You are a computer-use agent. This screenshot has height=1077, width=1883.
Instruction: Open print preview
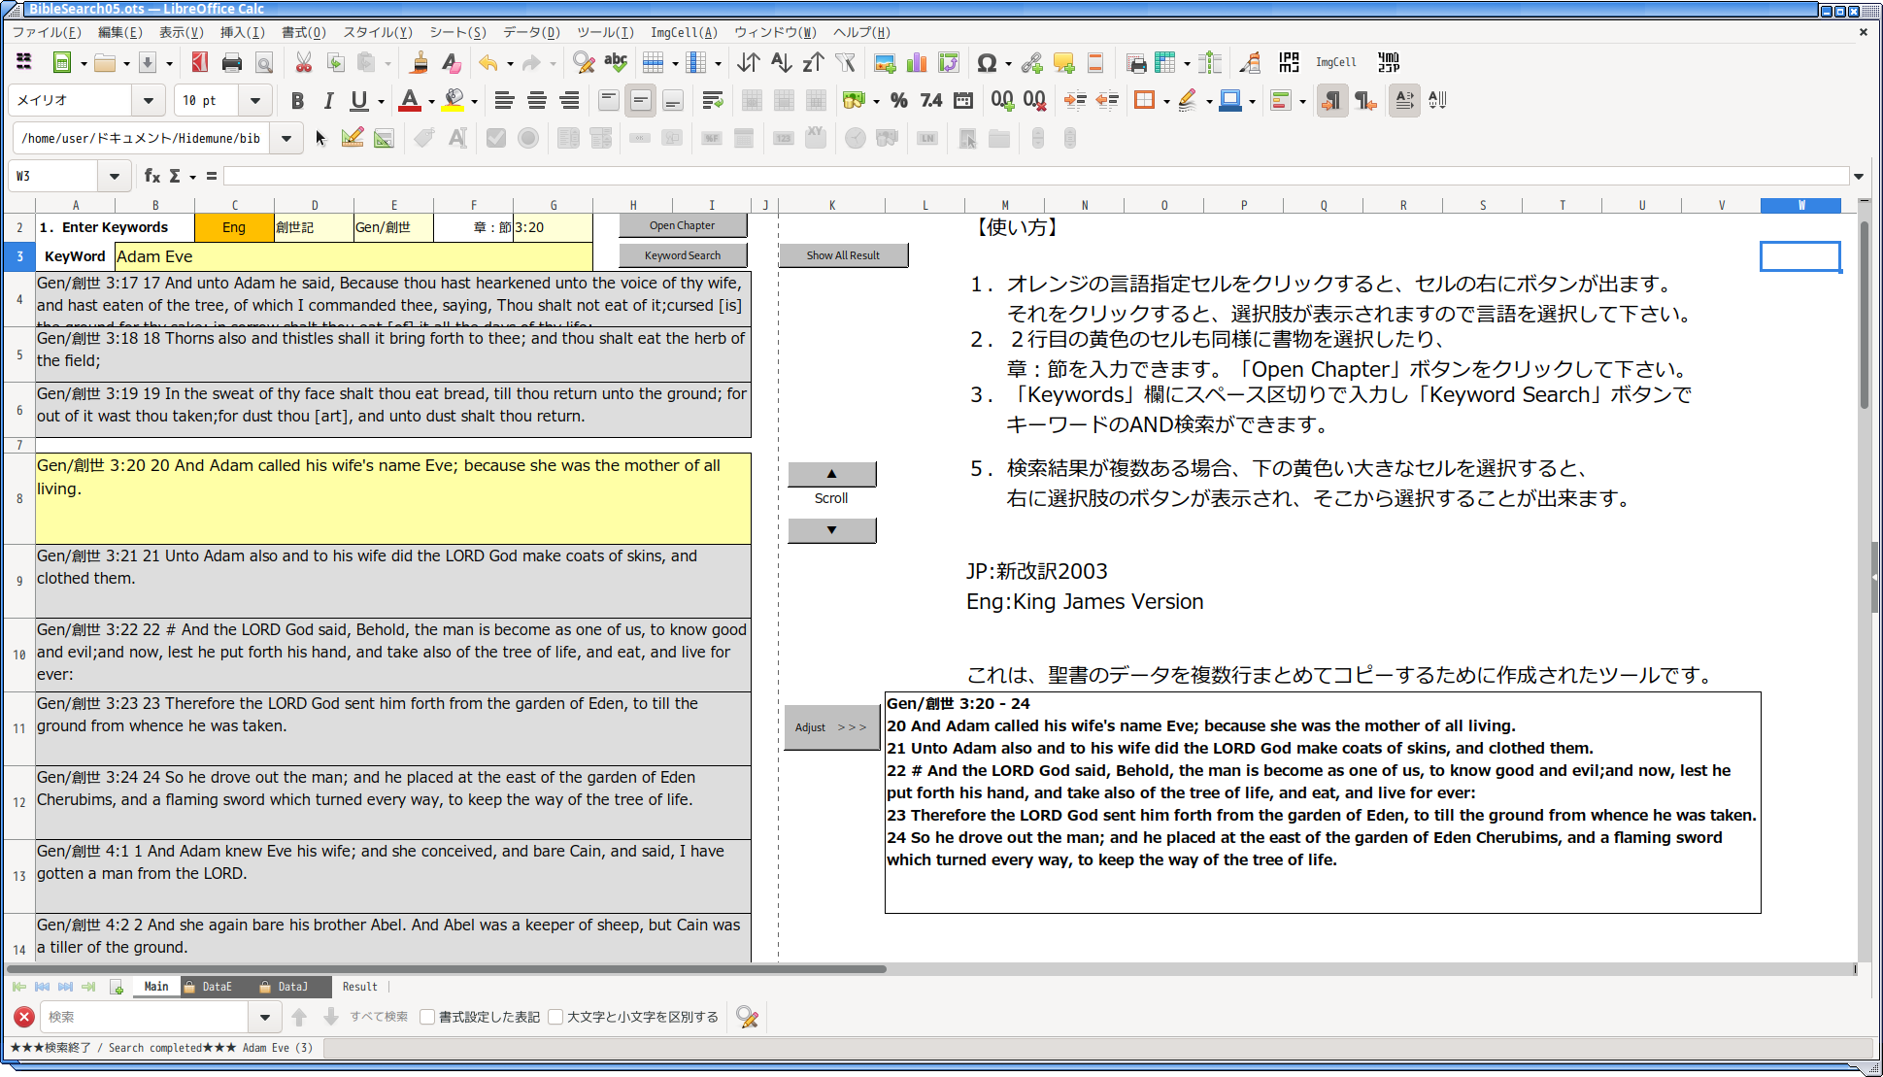pos(263,63)
